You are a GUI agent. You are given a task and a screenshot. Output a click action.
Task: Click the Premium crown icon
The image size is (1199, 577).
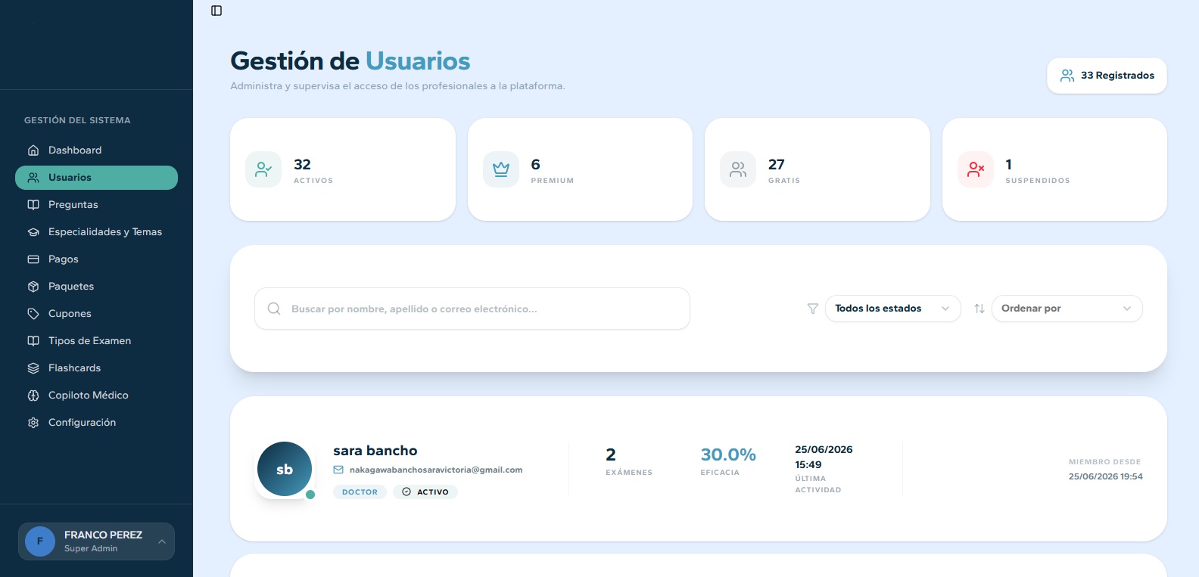(501, 169)
